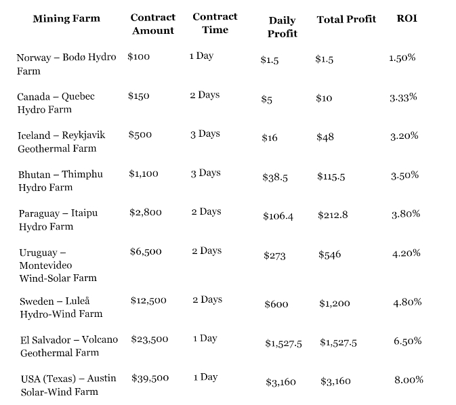This screenshot has width=456, height=405.
Task: Select the USA (Texas) Austin Solar-Wind Farm entry
Action: click(68, 385)
